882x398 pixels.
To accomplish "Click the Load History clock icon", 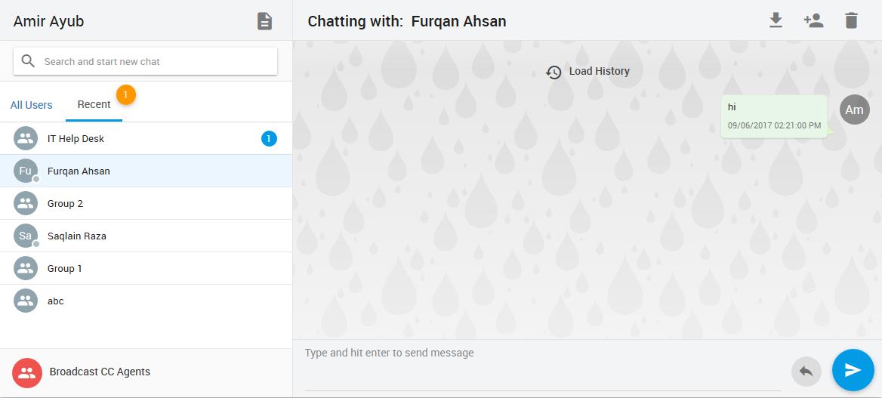I will point(554,72).
